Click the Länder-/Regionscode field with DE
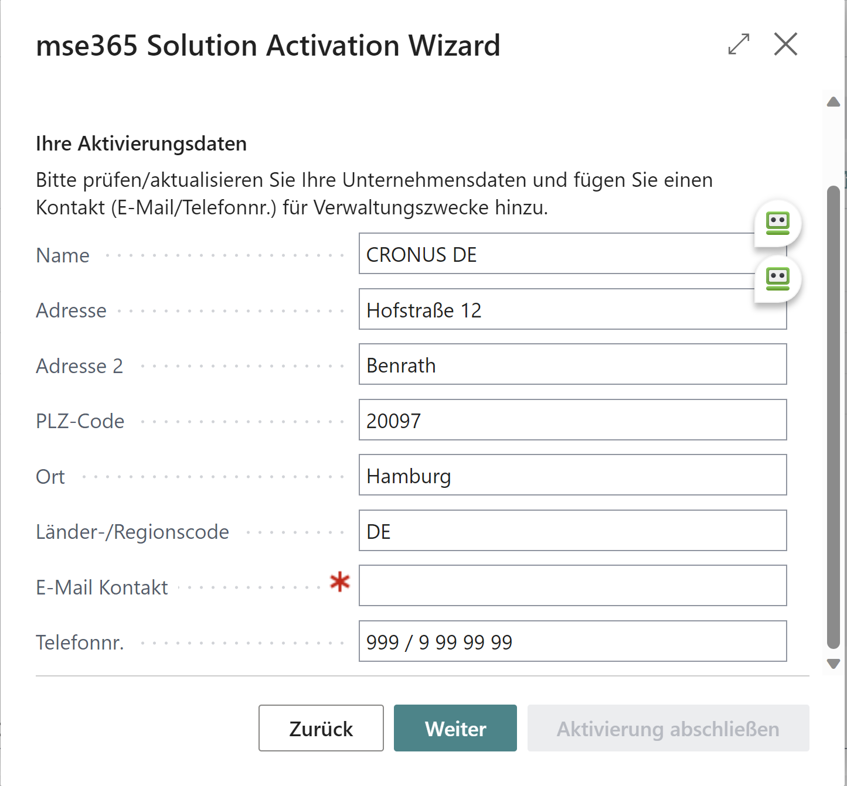847x786 pixels. [572, 531]
